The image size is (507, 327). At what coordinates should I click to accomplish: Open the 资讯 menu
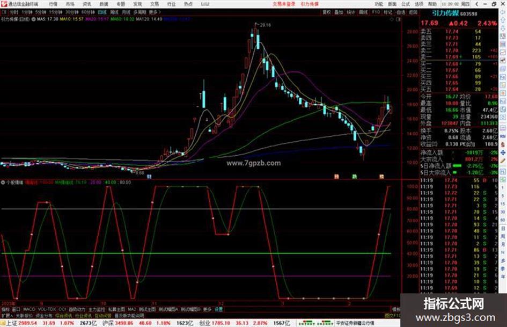[87, 4]
